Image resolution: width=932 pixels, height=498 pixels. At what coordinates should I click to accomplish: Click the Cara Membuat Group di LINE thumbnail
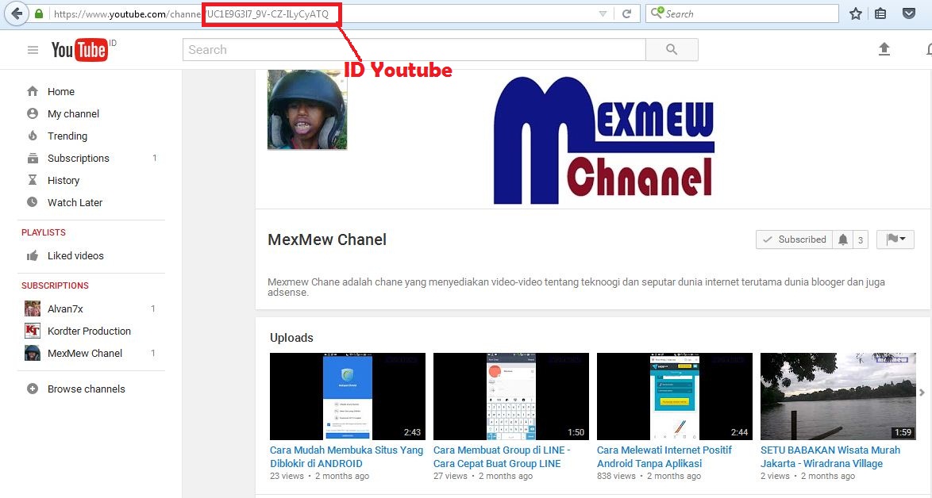point(510,396)
